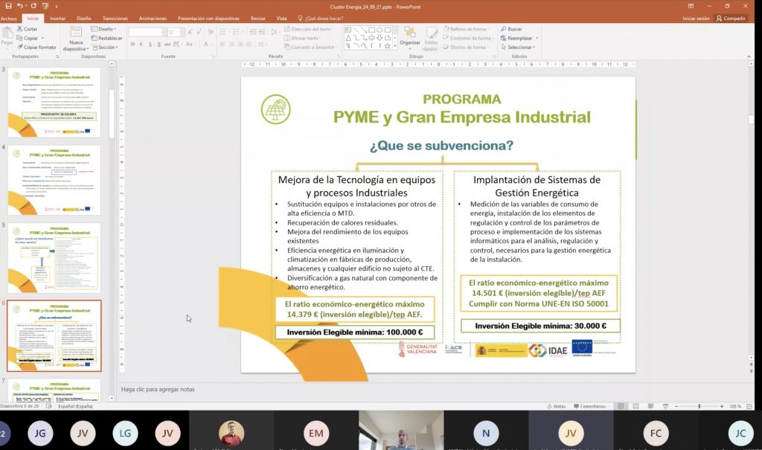Switch to Slide Sorter view
This screenshot has height=450, width=762.
[635, 406]
